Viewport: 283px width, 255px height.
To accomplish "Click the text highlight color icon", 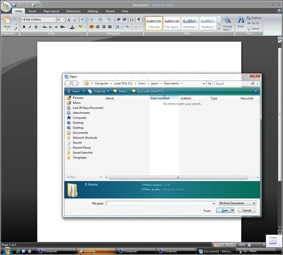I will [80, 27].
